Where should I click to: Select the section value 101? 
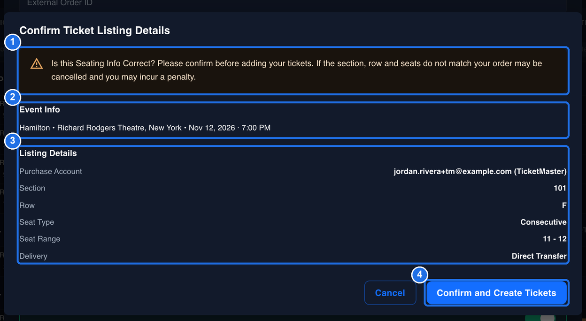tap(560, 188)
